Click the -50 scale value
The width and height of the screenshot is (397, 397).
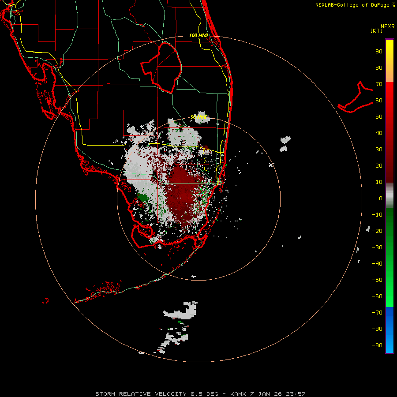tap(377, 280)
